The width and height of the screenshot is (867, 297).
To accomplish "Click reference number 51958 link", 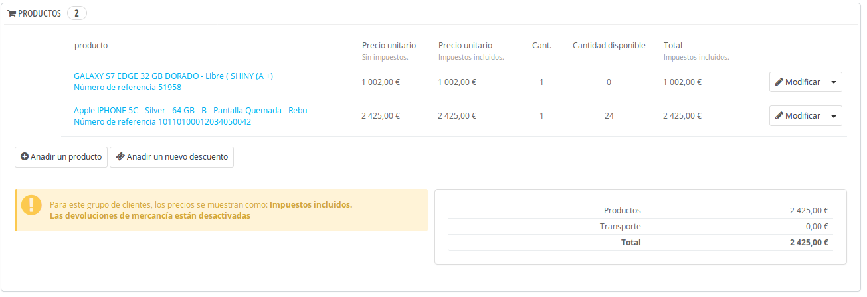I will point(128,87).
